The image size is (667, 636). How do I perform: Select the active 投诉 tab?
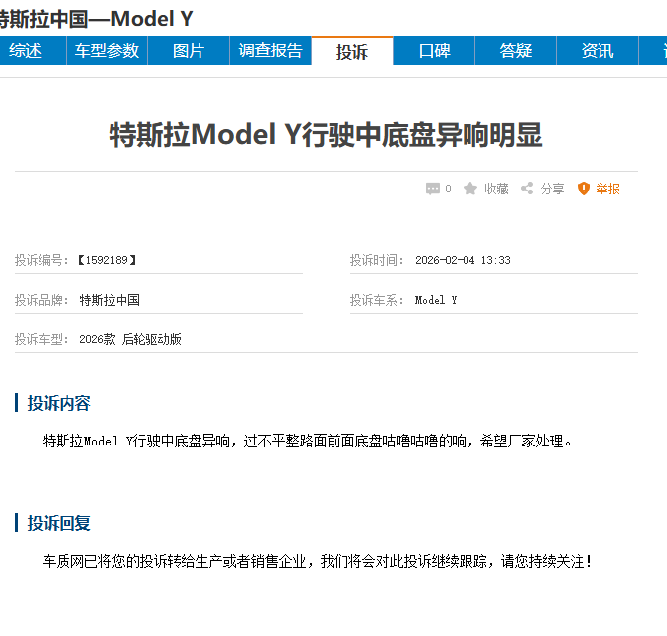pyautogui.click(x=352, y=52)
